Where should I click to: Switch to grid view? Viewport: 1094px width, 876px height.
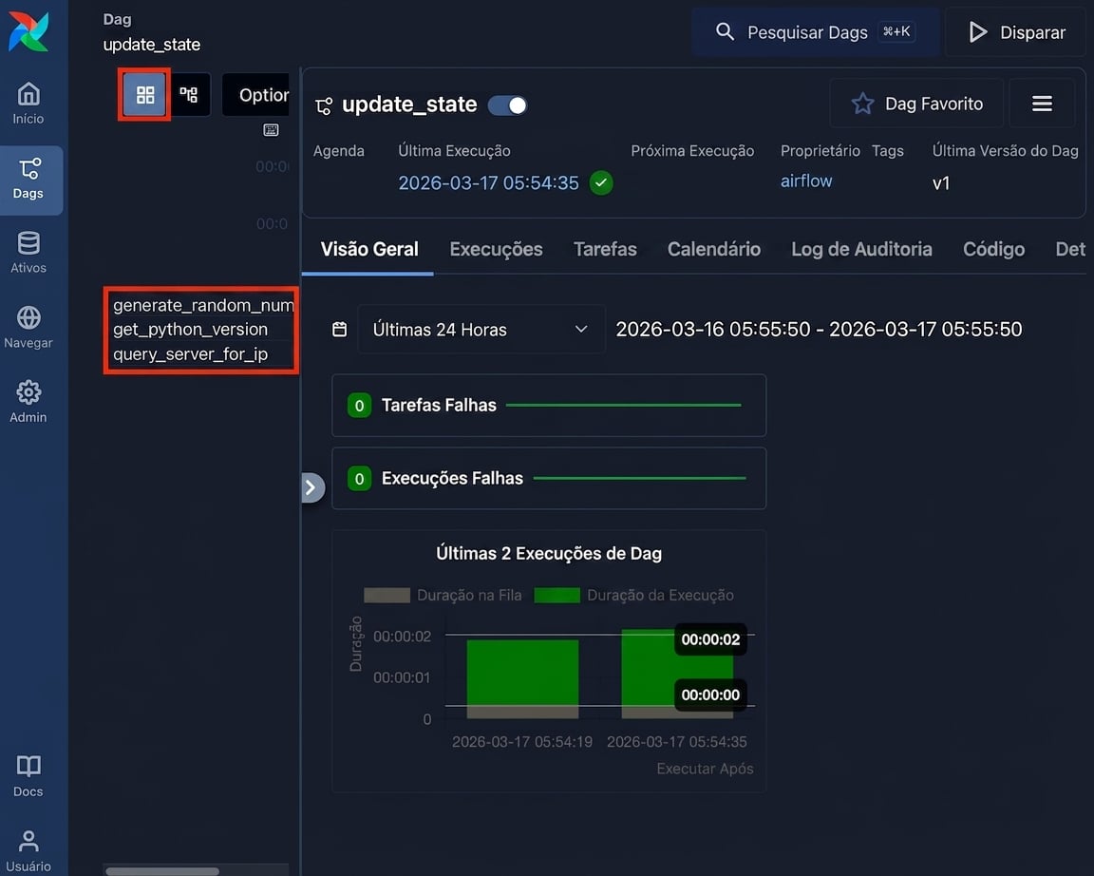(x=144, y=94)
